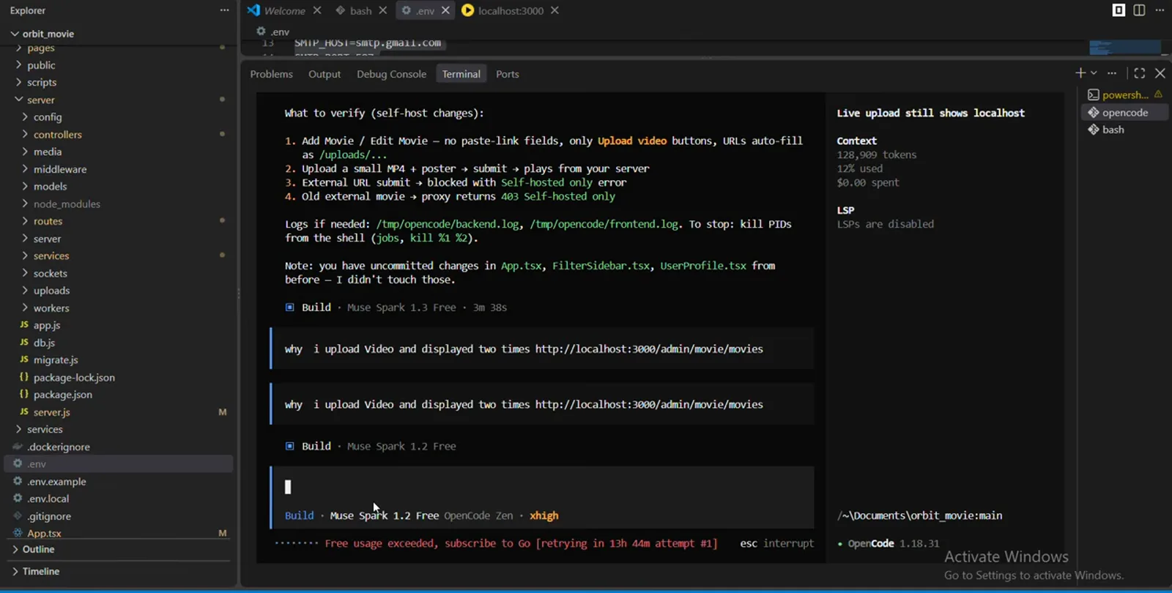
Task: Select the opencode terminal in the list
Action: (1124, 112)
